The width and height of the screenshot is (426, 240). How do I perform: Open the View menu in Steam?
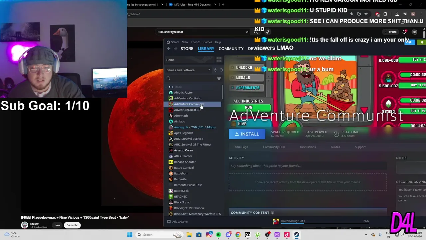[x=185, y=42]
